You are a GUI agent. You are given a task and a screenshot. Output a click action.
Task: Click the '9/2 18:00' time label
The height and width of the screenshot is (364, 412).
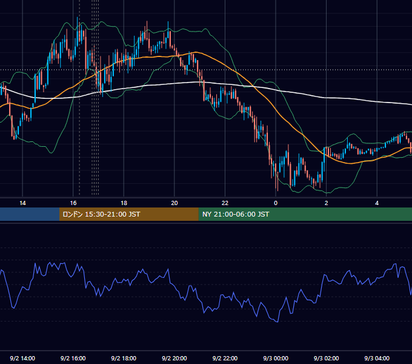124,359
